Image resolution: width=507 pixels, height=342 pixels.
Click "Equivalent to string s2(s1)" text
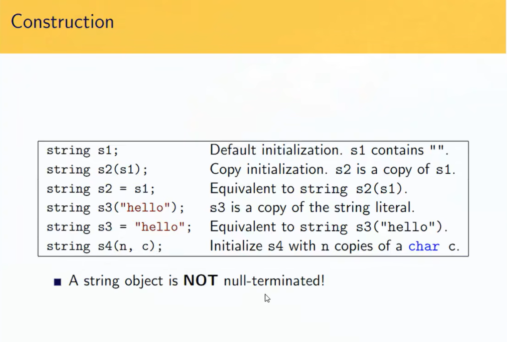point(308,188)
